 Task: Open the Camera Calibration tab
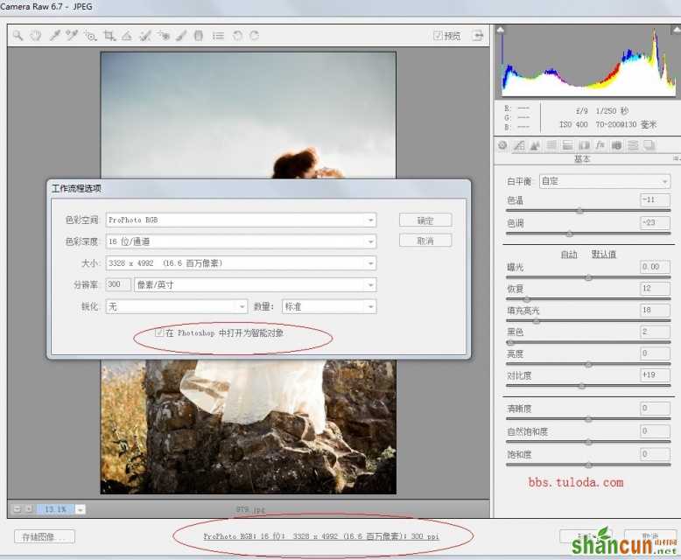point(616,145)
